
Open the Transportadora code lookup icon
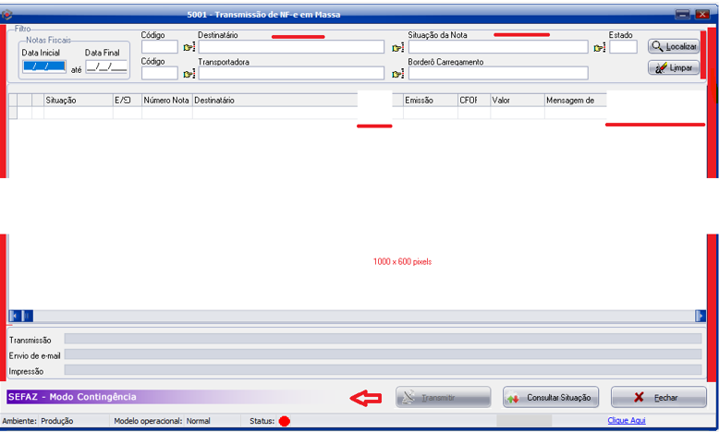[x=189, y=75]
